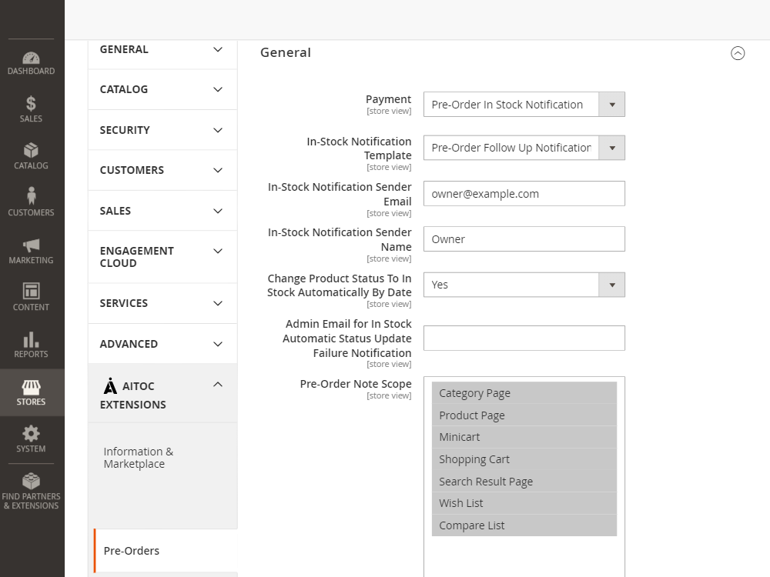Select the Pre-Orders settings item

[166, 551]
